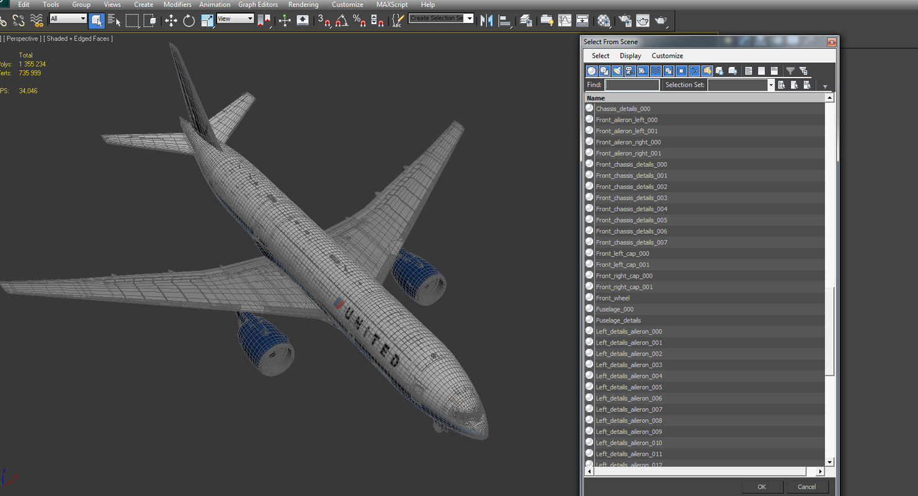Open Create Selection Set dropdown

[470, 19]
